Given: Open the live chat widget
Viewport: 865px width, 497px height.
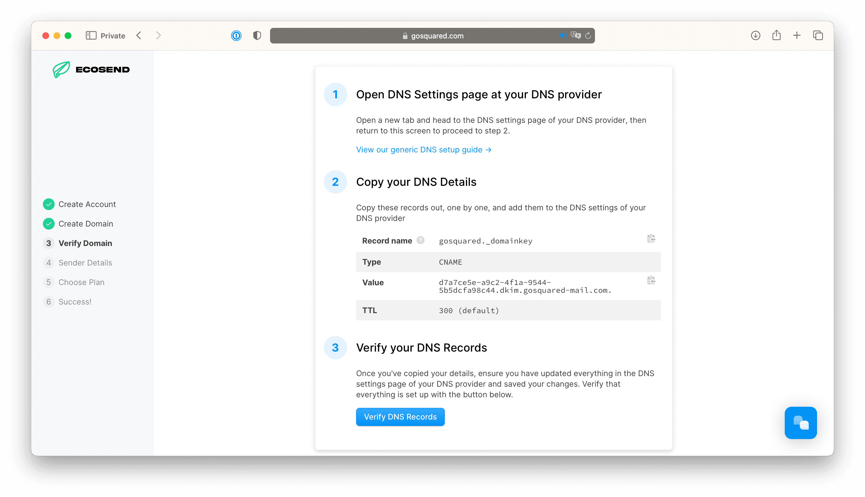Looking at the screenshot, I should tap(800, 423).
